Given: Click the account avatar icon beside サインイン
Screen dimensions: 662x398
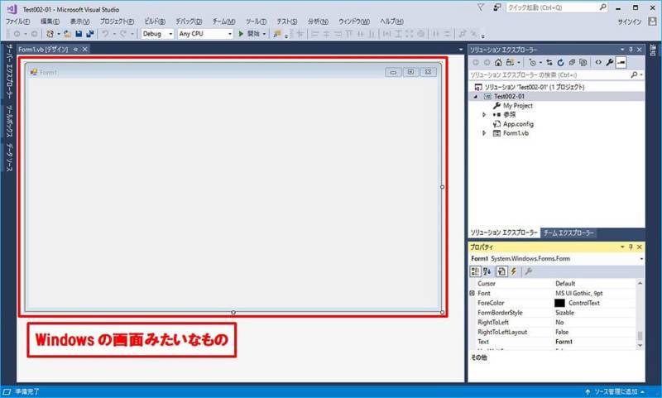Looking at the screenshot, I should (x=652, y=22).
